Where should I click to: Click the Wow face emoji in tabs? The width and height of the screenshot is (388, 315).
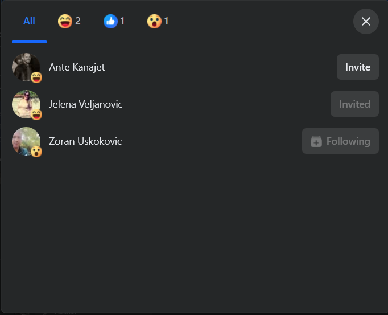154,21
